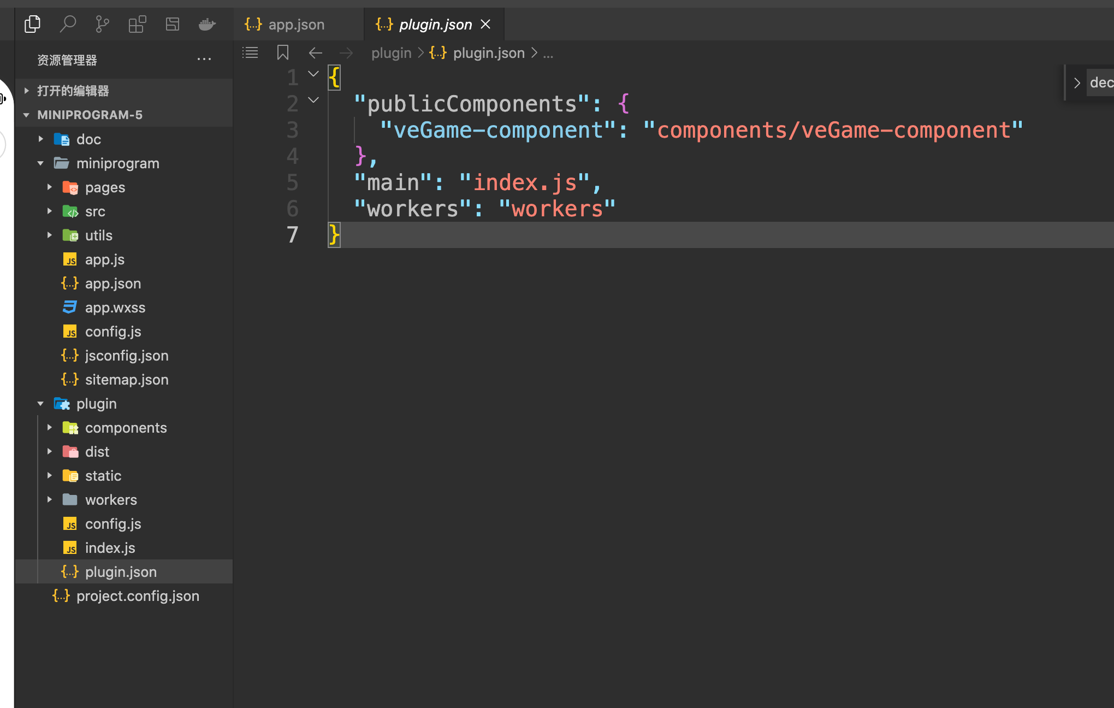This screenshot has height=708, width=1114.
Task: Click the bookmark icon in editor toolbar
Action: (x=282, y=53)
